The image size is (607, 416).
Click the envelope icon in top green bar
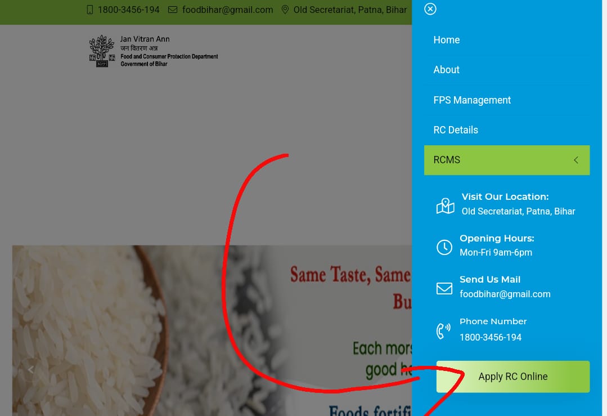pos(173,10)
